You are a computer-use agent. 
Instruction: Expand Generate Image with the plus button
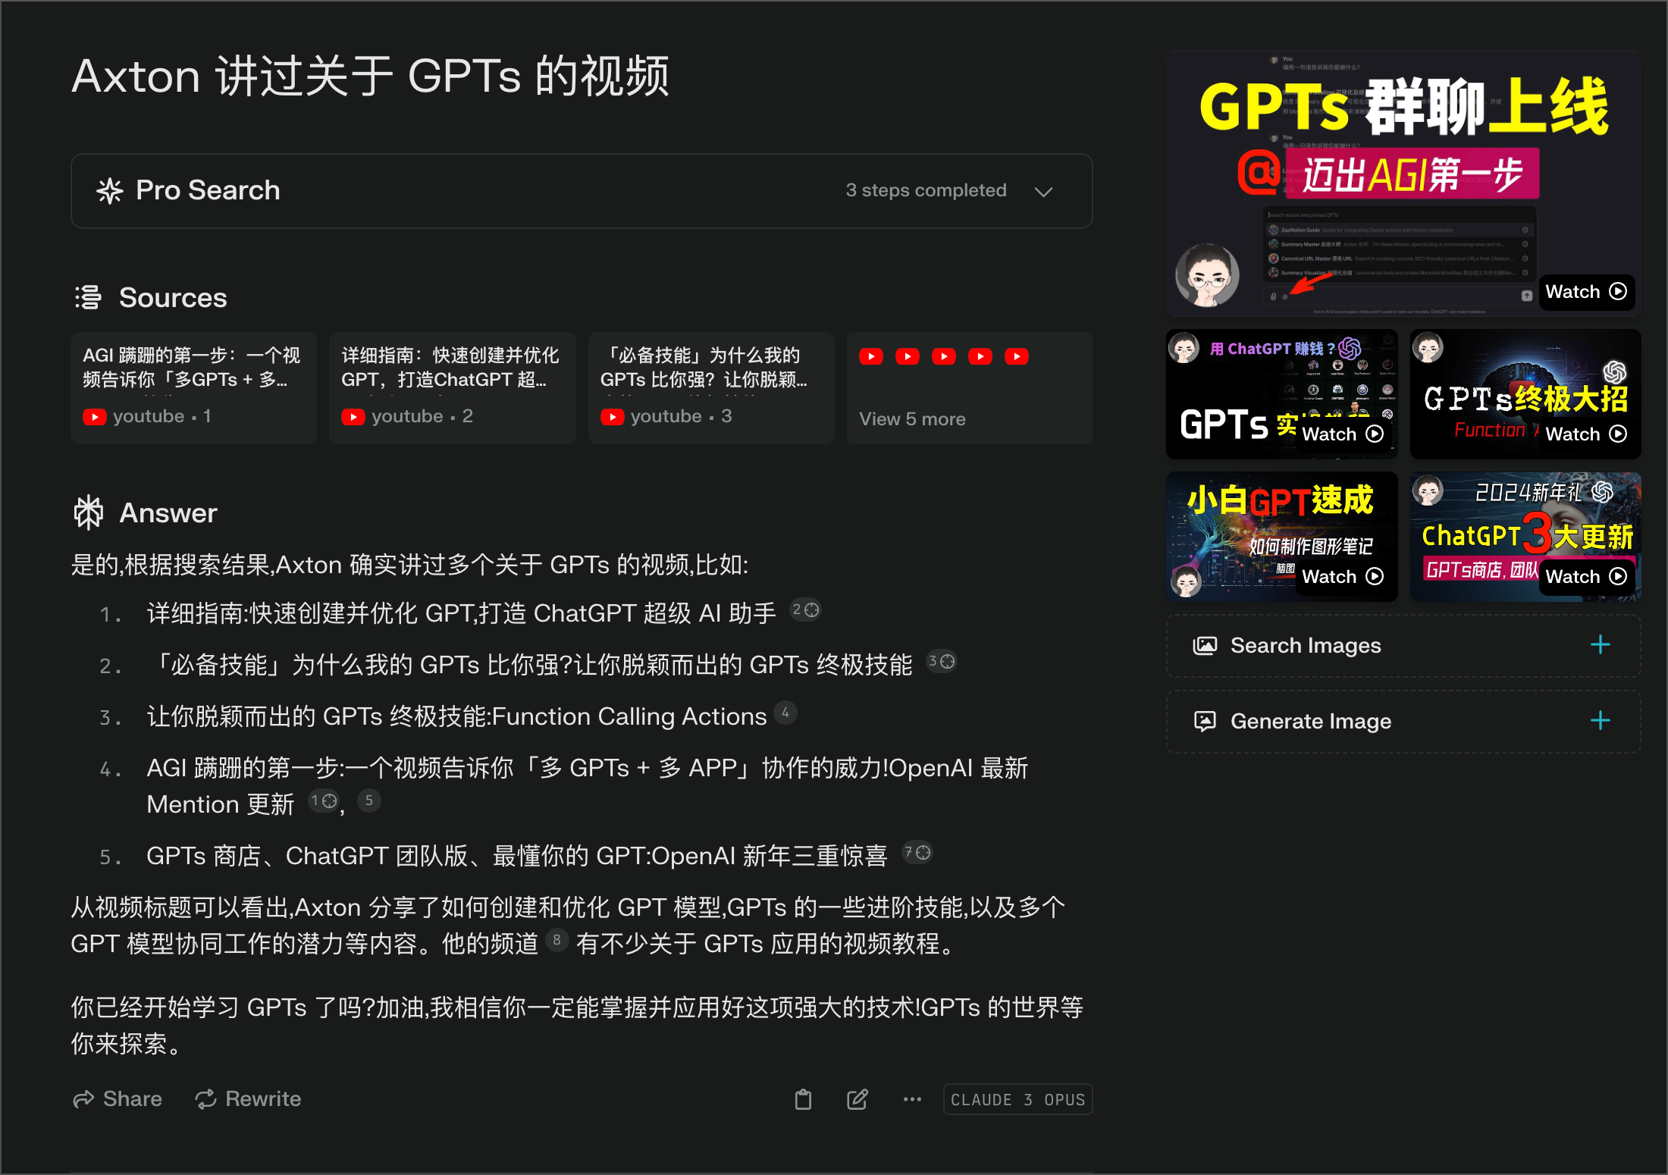click(1600, 720)
